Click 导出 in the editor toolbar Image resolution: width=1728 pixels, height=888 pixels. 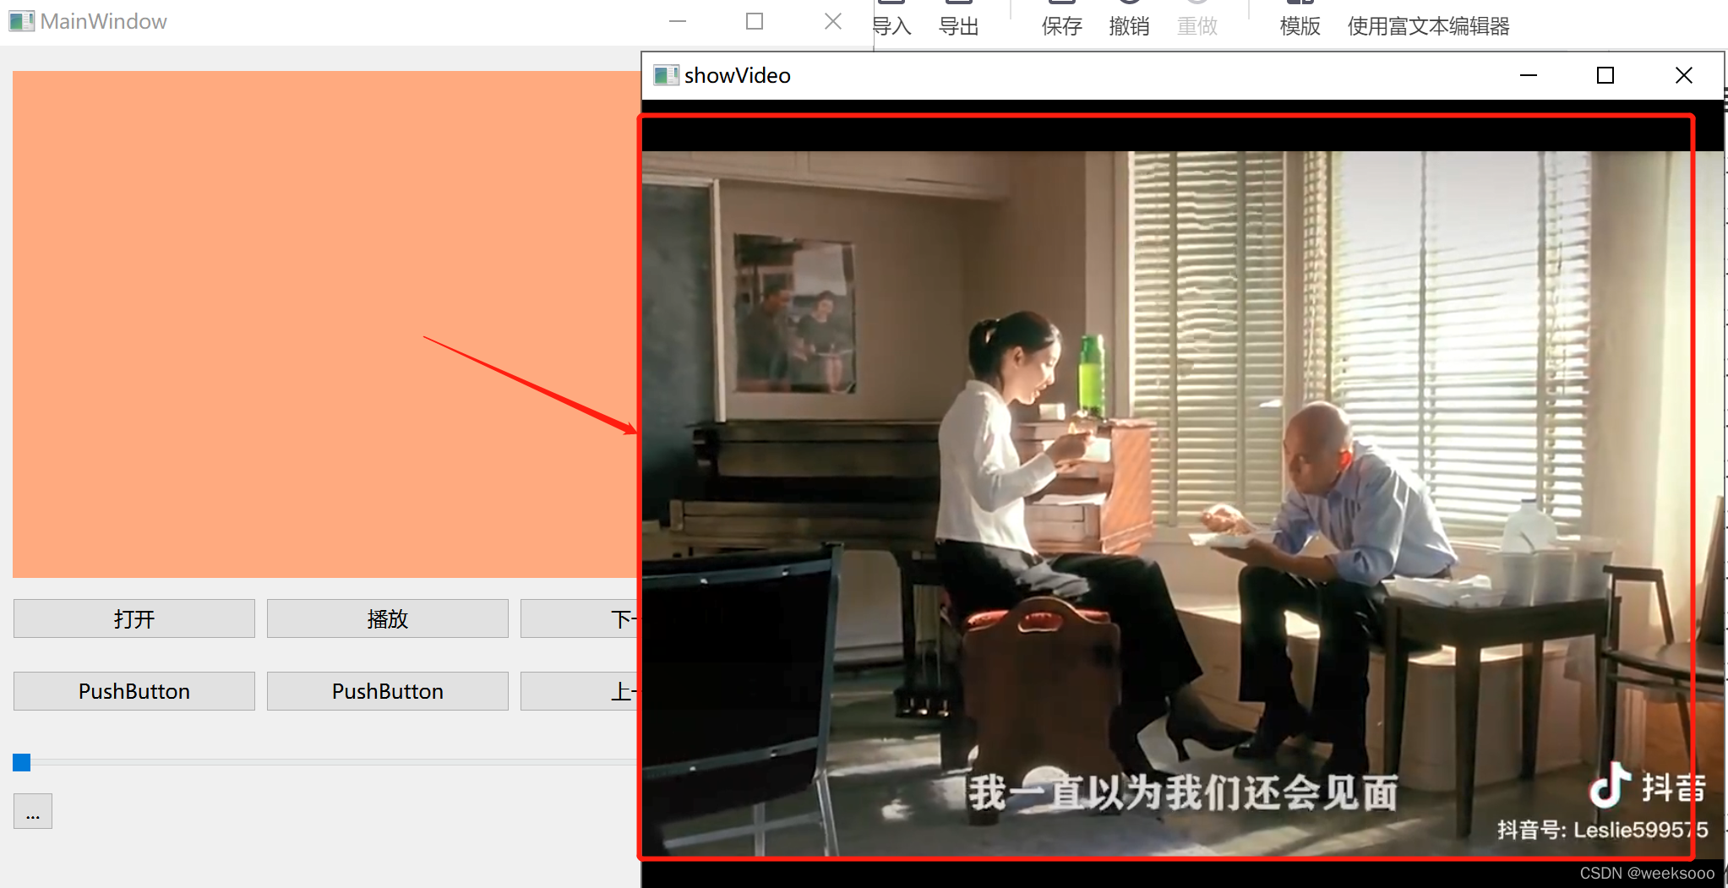click(x=959, y=26)
